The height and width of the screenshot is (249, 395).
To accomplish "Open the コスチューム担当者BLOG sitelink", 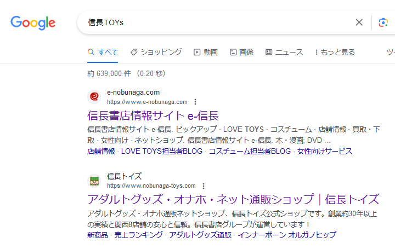I will (x=250, y=151).
